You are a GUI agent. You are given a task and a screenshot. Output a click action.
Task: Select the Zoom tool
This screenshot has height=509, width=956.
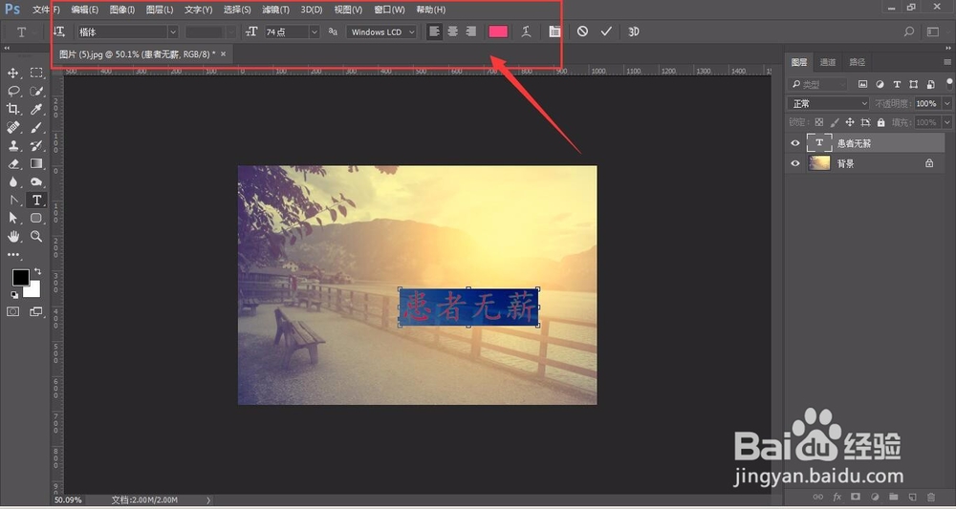click(36, 236)
